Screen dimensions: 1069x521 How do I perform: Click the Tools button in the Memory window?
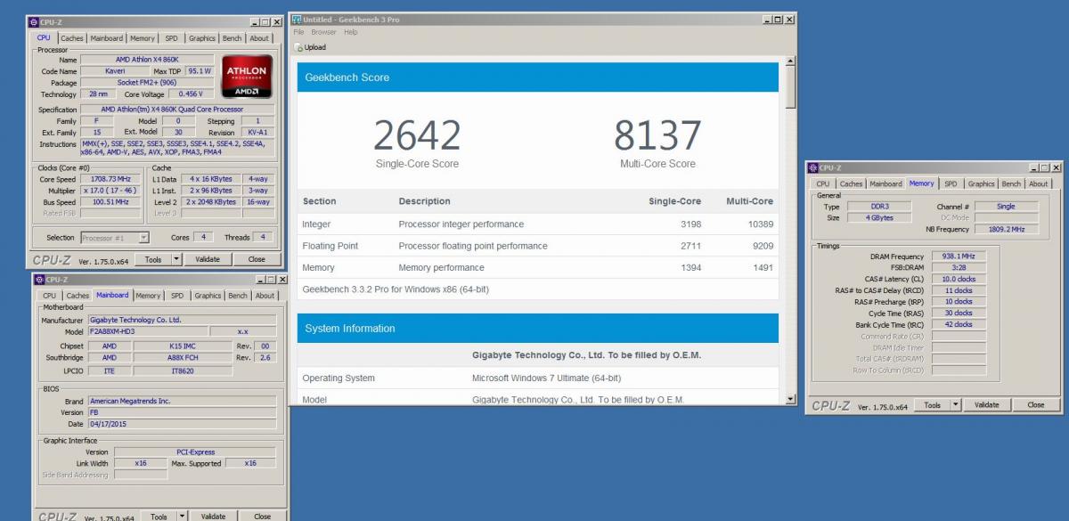(932, 404)
